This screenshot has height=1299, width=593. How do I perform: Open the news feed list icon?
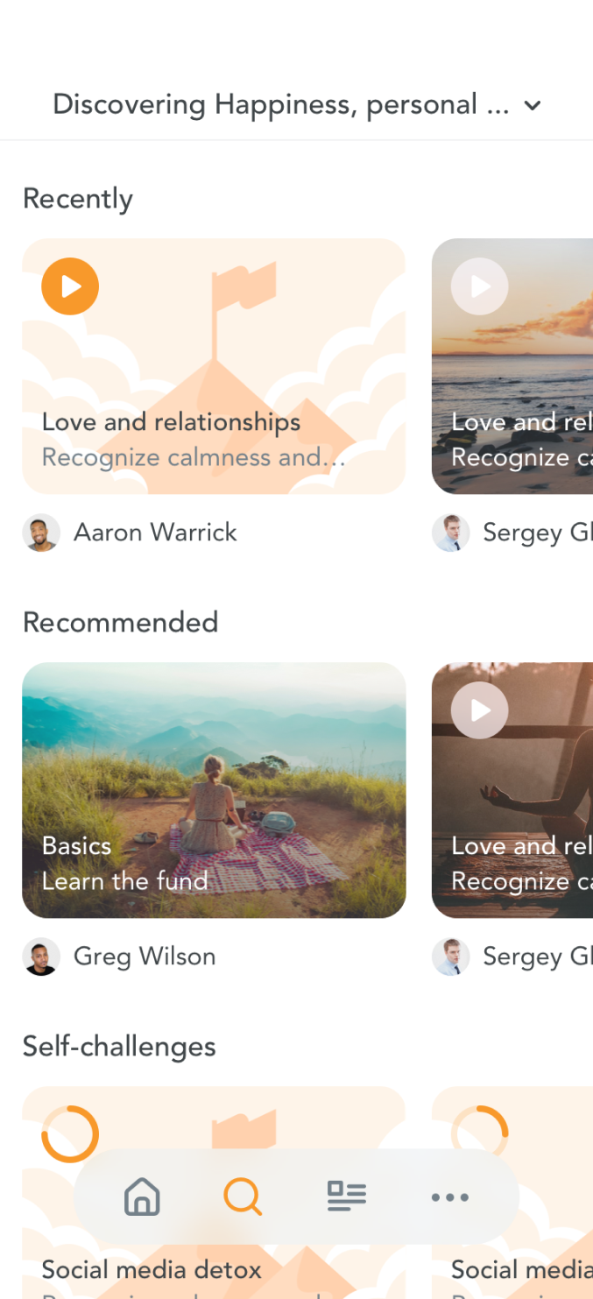pos(347,1197)
